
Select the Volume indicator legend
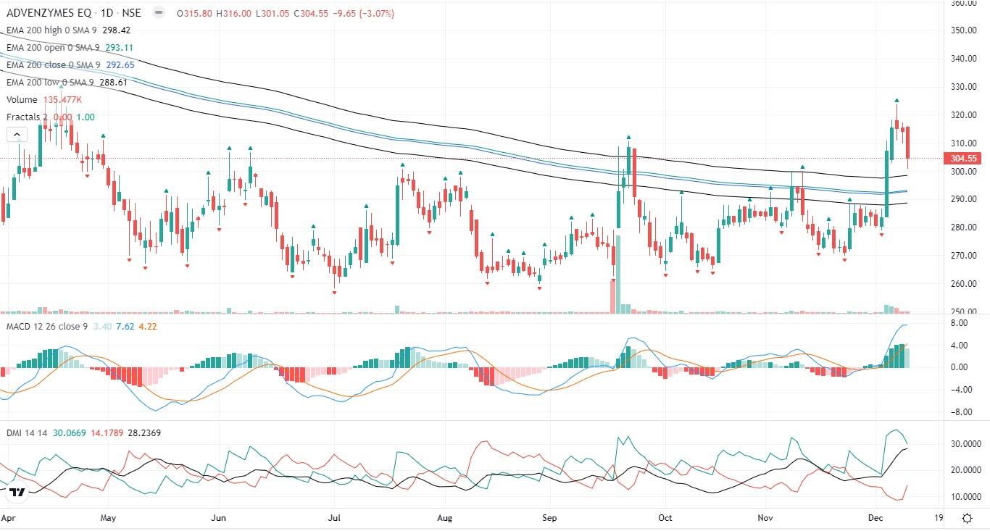click(x=23, y=99)
